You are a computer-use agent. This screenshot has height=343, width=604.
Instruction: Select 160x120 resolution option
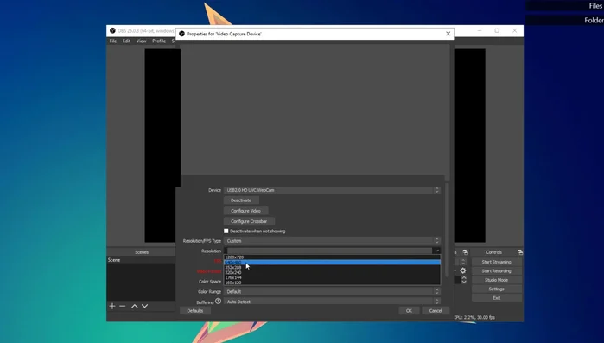[x=332, y=283]
